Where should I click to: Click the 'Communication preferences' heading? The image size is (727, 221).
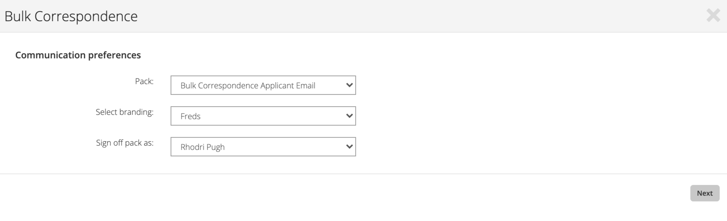tap(78, 55)
